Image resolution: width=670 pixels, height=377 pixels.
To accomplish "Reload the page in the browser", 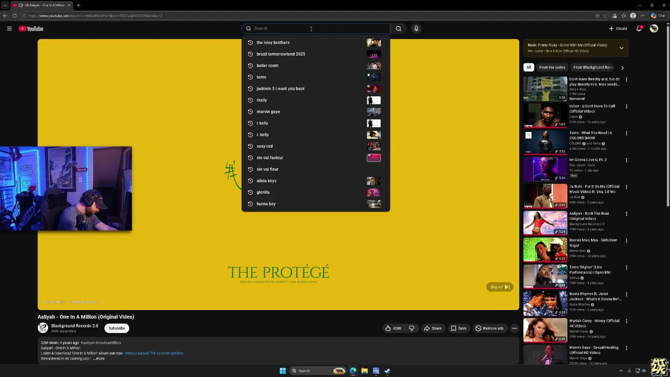I will (x=14, y=16).
